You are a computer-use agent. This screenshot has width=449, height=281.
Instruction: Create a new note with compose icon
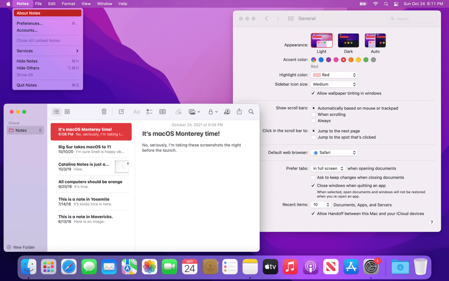point(122,111)
